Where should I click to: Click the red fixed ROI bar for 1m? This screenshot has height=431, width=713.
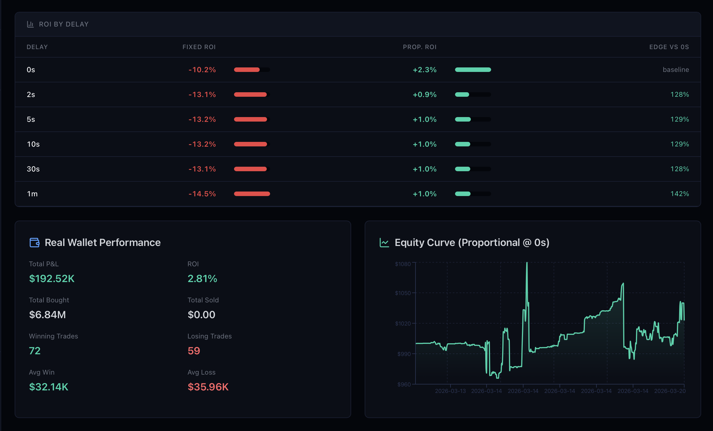coord(252,194)
